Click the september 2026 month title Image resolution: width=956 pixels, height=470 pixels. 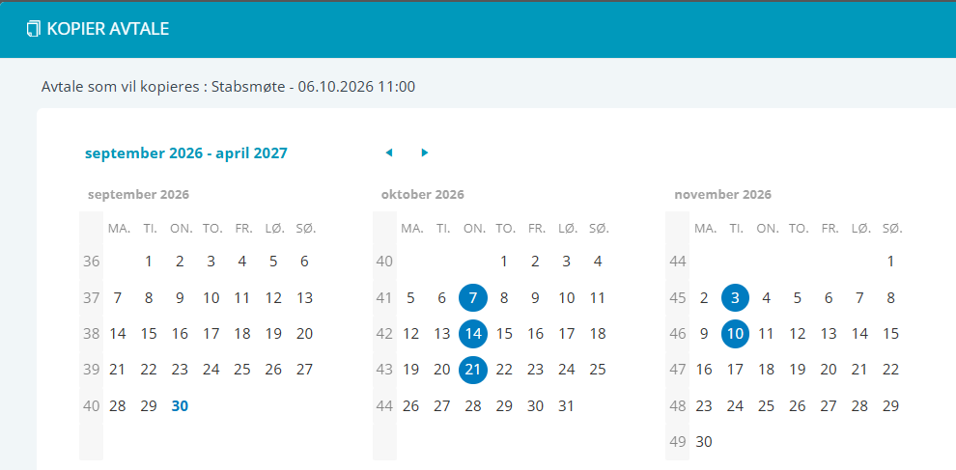pyautogui.click(x=138, y=194)
